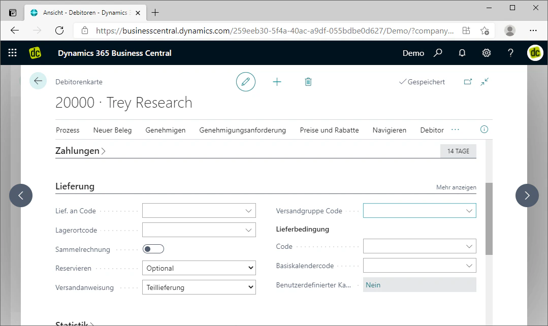548x326 pixels.
Task: Open page in new window icon
Action: pyautogui.click(x=468, y=82)
